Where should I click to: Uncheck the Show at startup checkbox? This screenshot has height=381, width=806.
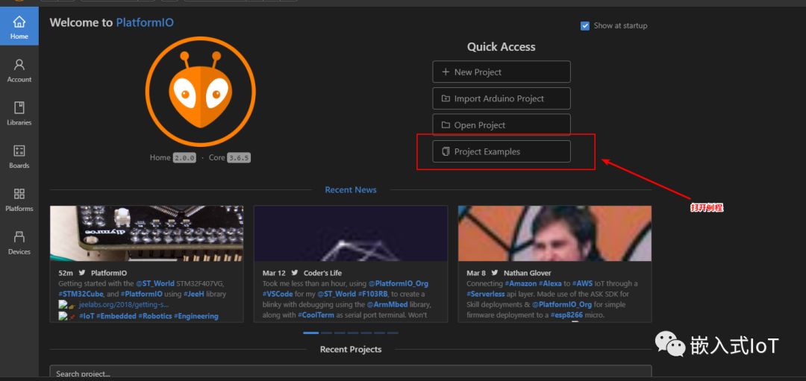[x=585, y=25]
